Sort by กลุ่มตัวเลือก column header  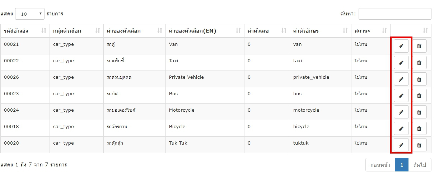pyautogui.click(x=76, y=31)
